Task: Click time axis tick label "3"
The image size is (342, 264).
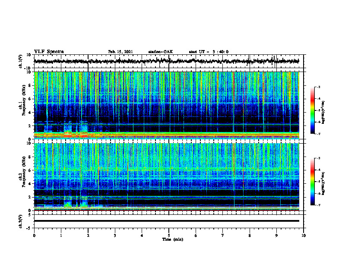Action: pyautogui.click(x=115, y=236)
